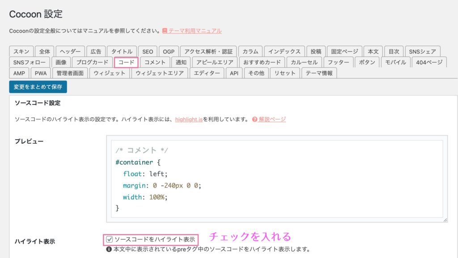Open the ウィジェット tab
The width and height of the screenshot is (458, 258).
[109, 73]
